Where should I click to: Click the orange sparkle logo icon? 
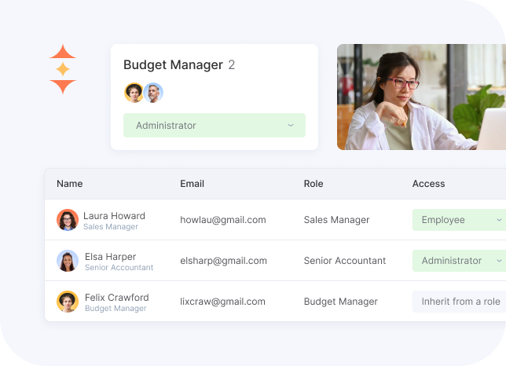pyautogui.click(x=63, y=70)
